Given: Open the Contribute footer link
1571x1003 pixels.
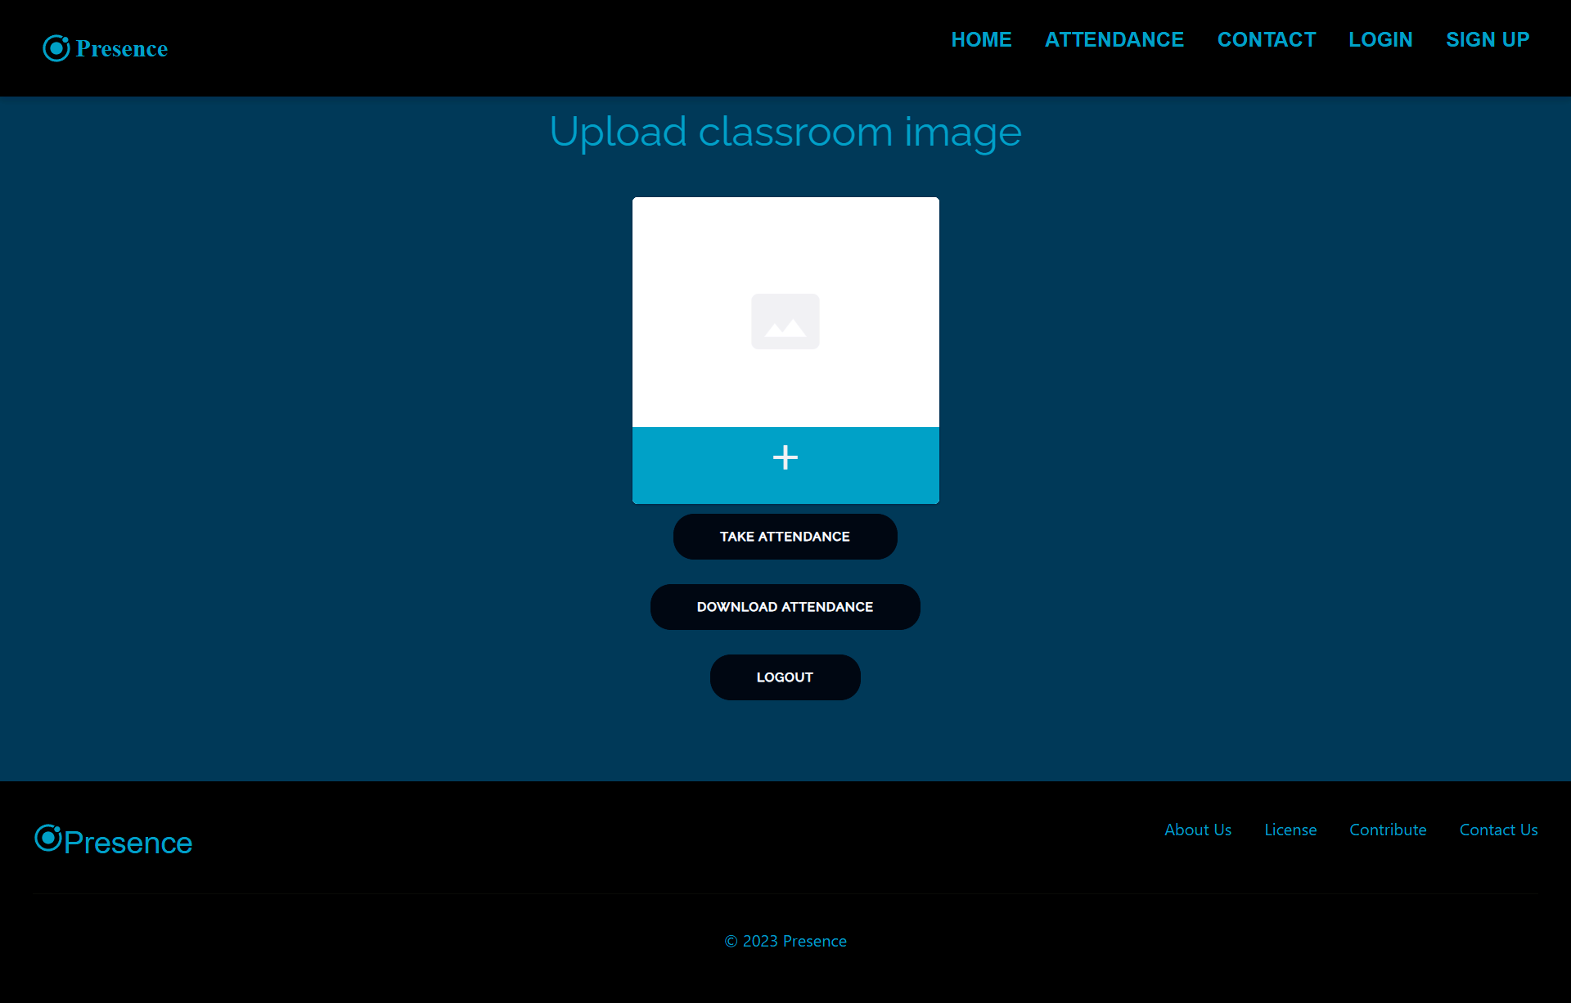Looking at the screenshot, I should [1388, 830].
